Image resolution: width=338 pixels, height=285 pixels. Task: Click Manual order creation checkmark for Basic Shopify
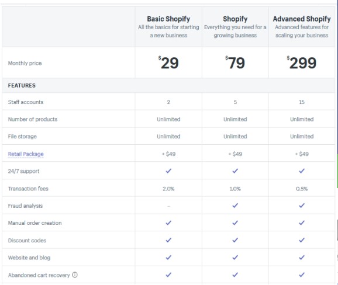[168, 223]
